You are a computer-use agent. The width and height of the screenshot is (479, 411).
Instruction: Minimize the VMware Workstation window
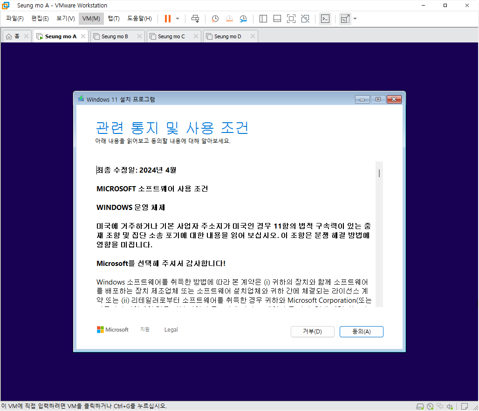(x=424, y=6)
